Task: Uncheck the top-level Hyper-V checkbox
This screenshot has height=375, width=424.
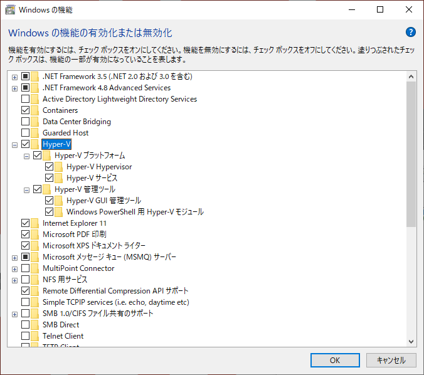Action: pyautogui.click(x=26, y=144)
